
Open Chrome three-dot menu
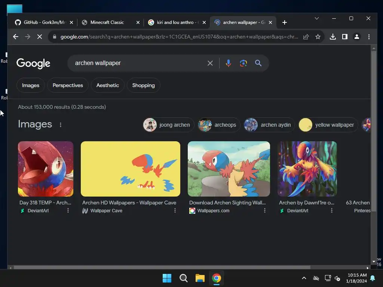pyautogui.click(x=369, y=37)
